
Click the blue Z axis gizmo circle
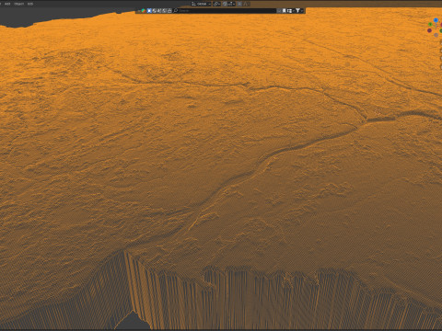(x=436, y=20)
